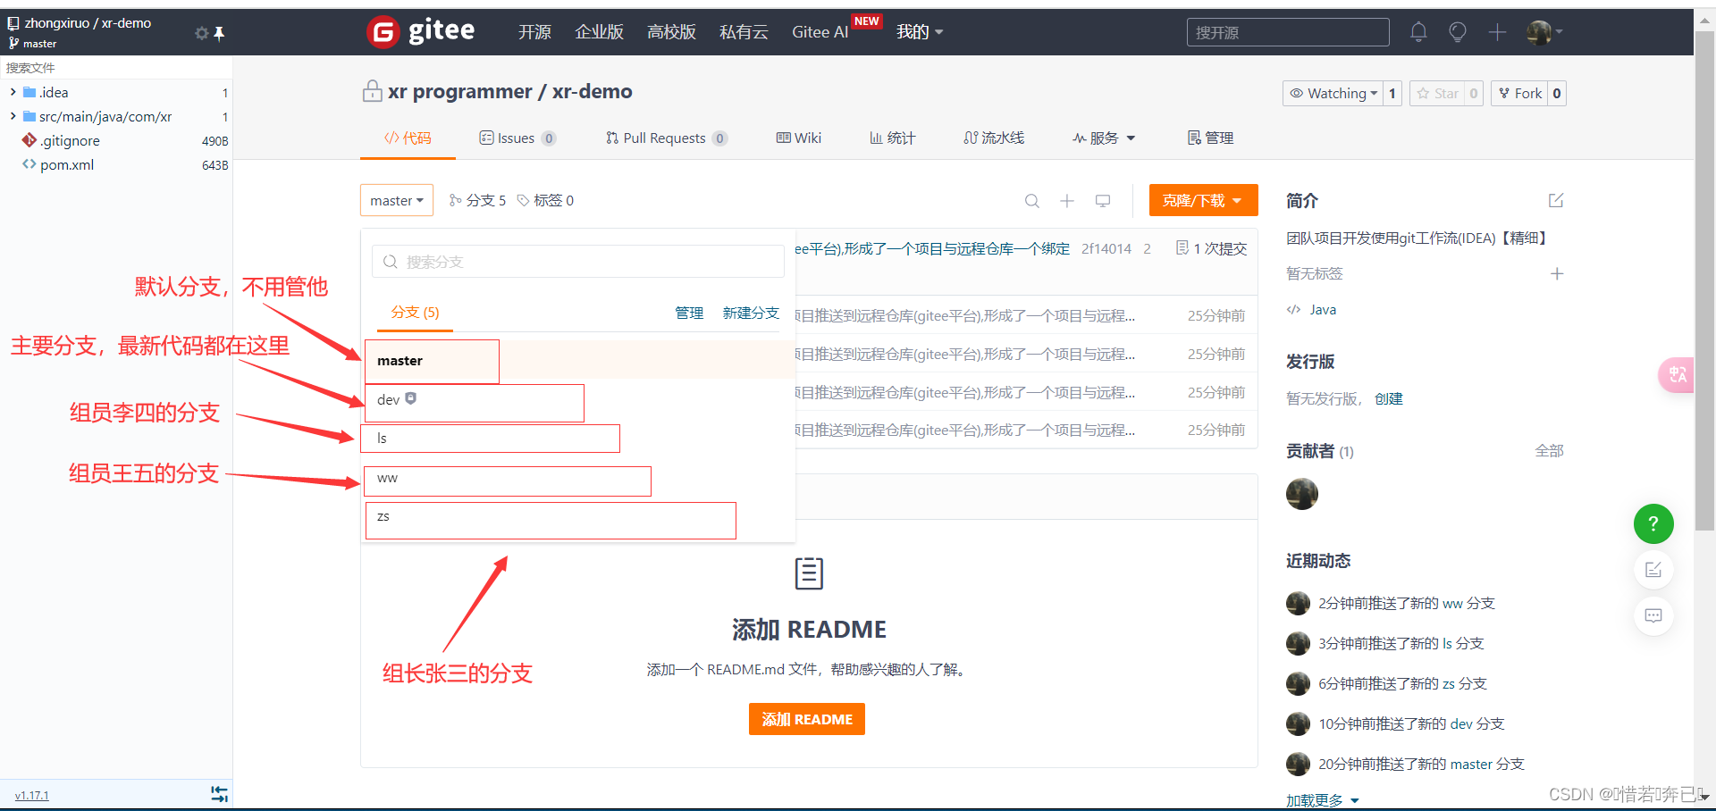Switch to the 代码 tab

[x=408, y=138]
